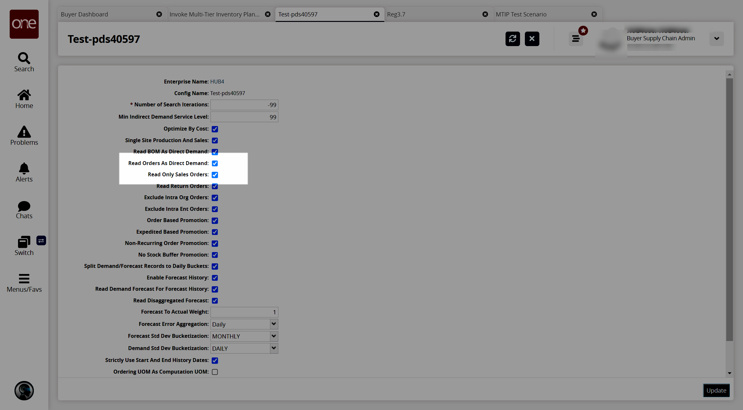Open Menus/Favs hamburger icon
The height and width of the screenshot is (410, 743).
pos(24,283)
